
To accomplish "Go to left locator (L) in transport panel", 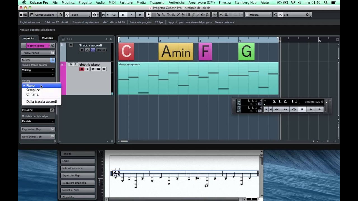I will tap(239, 100).
